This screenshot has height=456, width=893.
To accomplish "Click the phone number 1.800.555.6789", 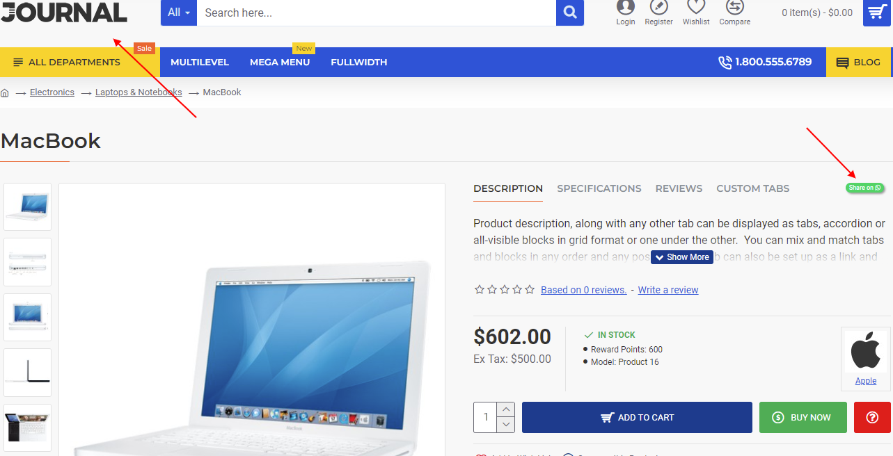I will click(x=765, y=62).
